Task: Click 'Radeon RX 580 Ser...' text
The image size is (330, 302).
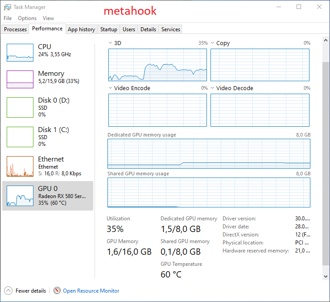Action: point(62,196)
